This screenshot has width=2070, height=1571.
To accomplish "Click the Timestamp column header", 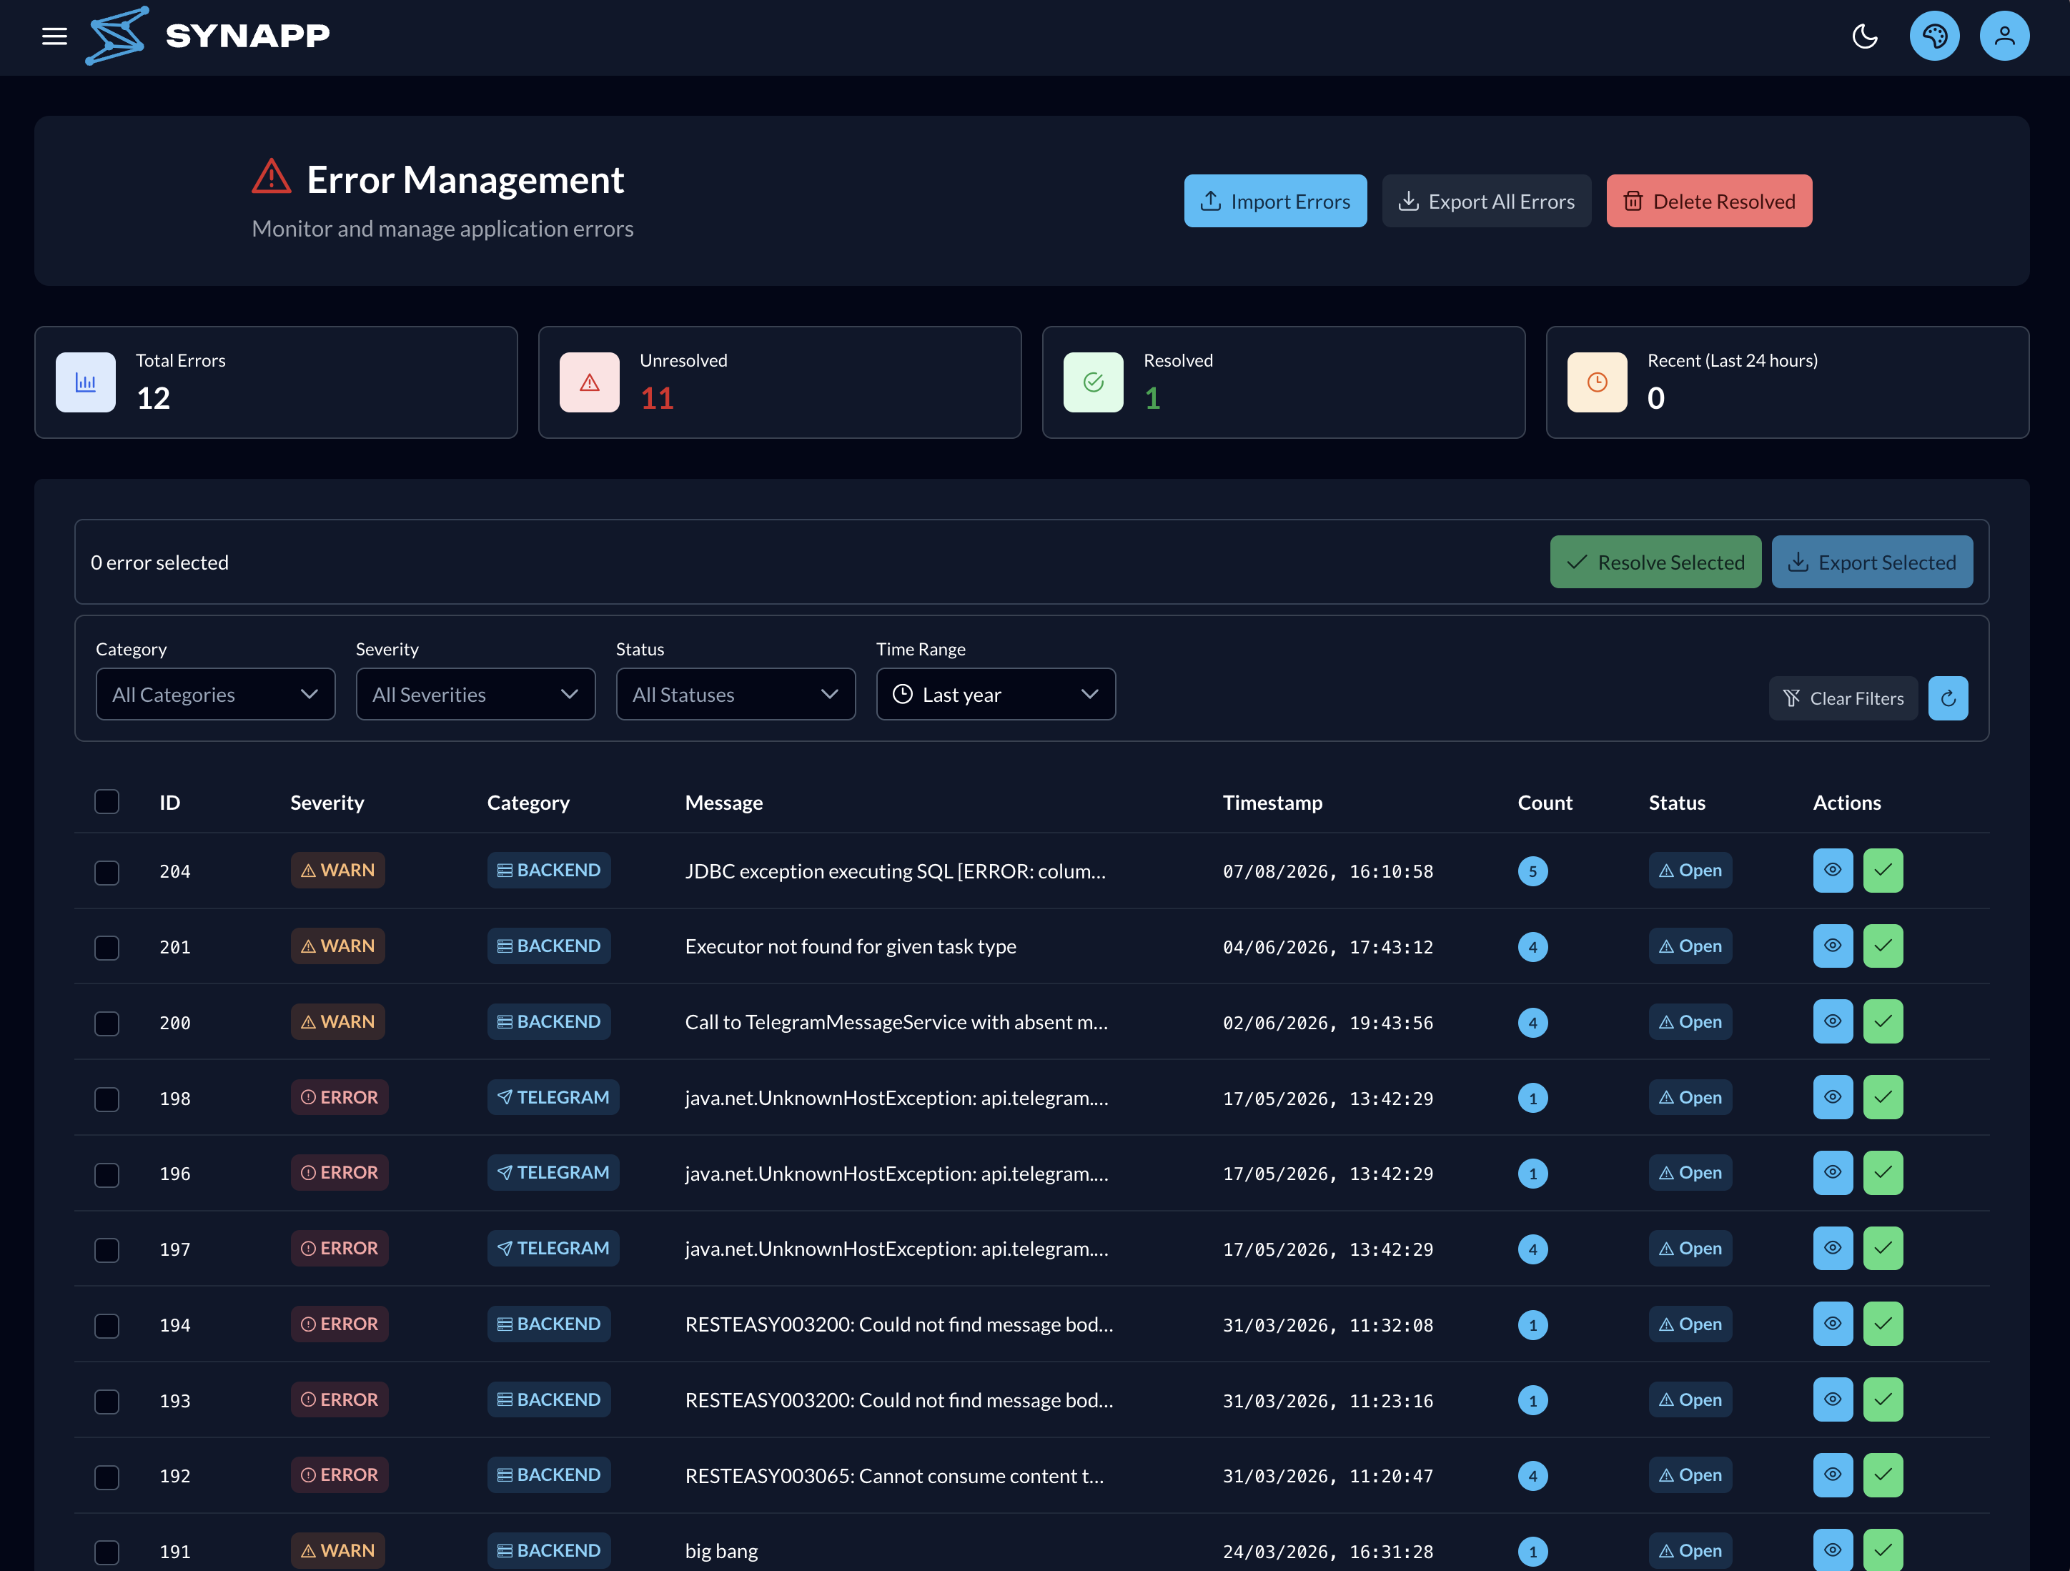I will (1272, 803).
